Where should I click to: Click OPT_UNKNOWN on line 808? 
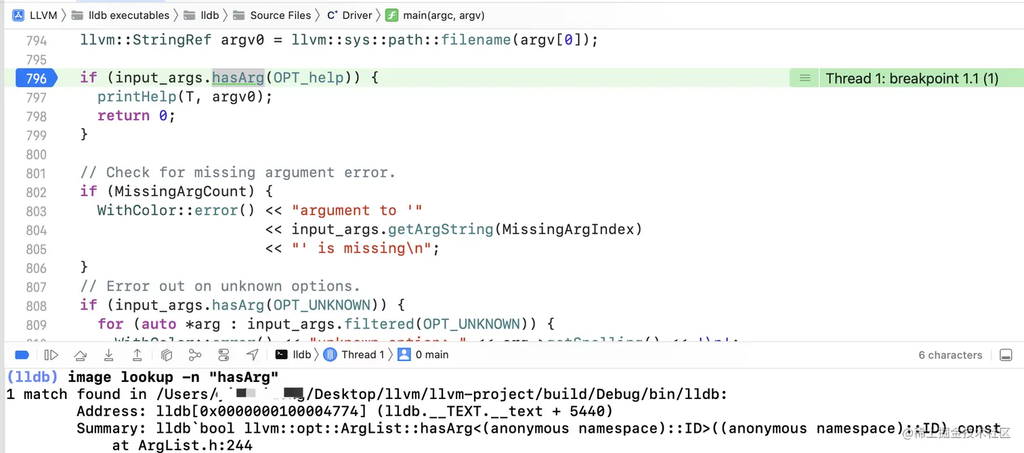point(322,305)
